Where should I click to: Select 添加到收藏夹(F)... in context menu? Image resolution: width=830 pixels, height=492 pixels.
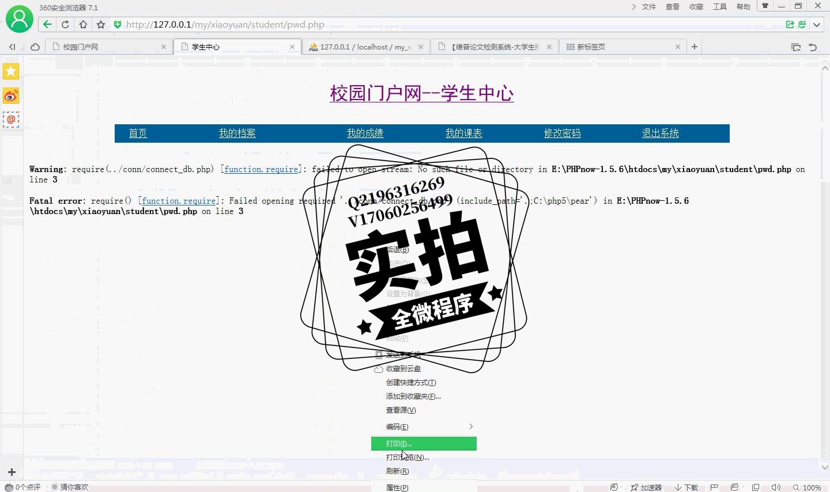coord(424,396)
